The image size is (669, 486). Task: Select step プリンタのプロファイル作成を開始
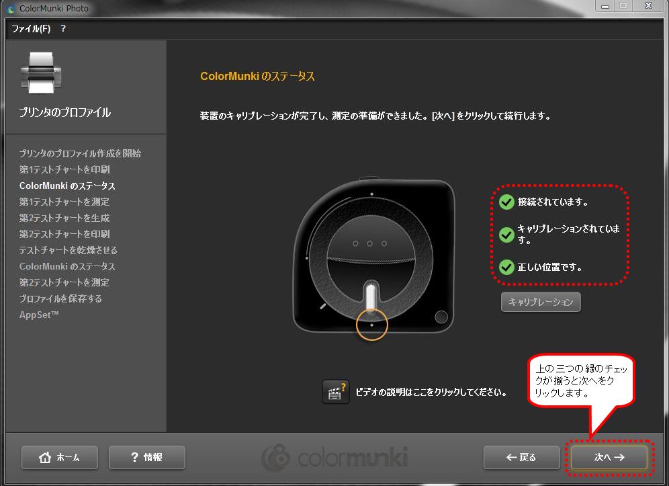pos(80,153)
